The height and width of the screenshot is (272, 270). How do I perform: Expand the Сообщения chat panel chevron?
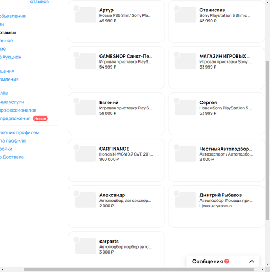(x=252, y=261)
